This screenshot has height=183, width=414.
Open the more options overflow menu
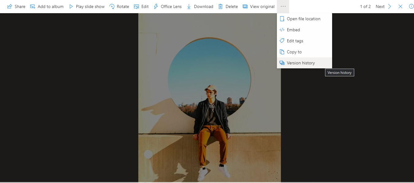point(283,6)
